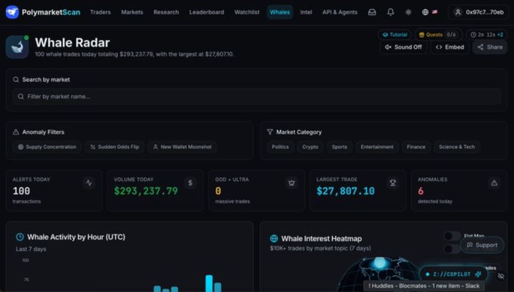Open the notifications bell
514x292 pixels.
(391, 12)
